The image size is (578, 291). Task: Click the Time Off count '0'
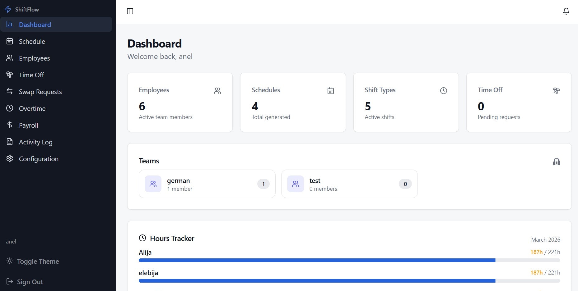point(481,107)
